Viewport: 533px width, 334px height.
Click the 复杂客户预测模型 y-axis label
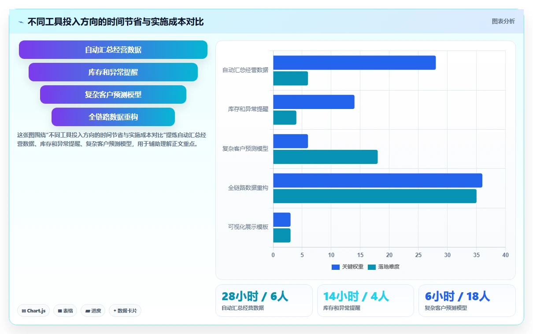tap(245, 149)
